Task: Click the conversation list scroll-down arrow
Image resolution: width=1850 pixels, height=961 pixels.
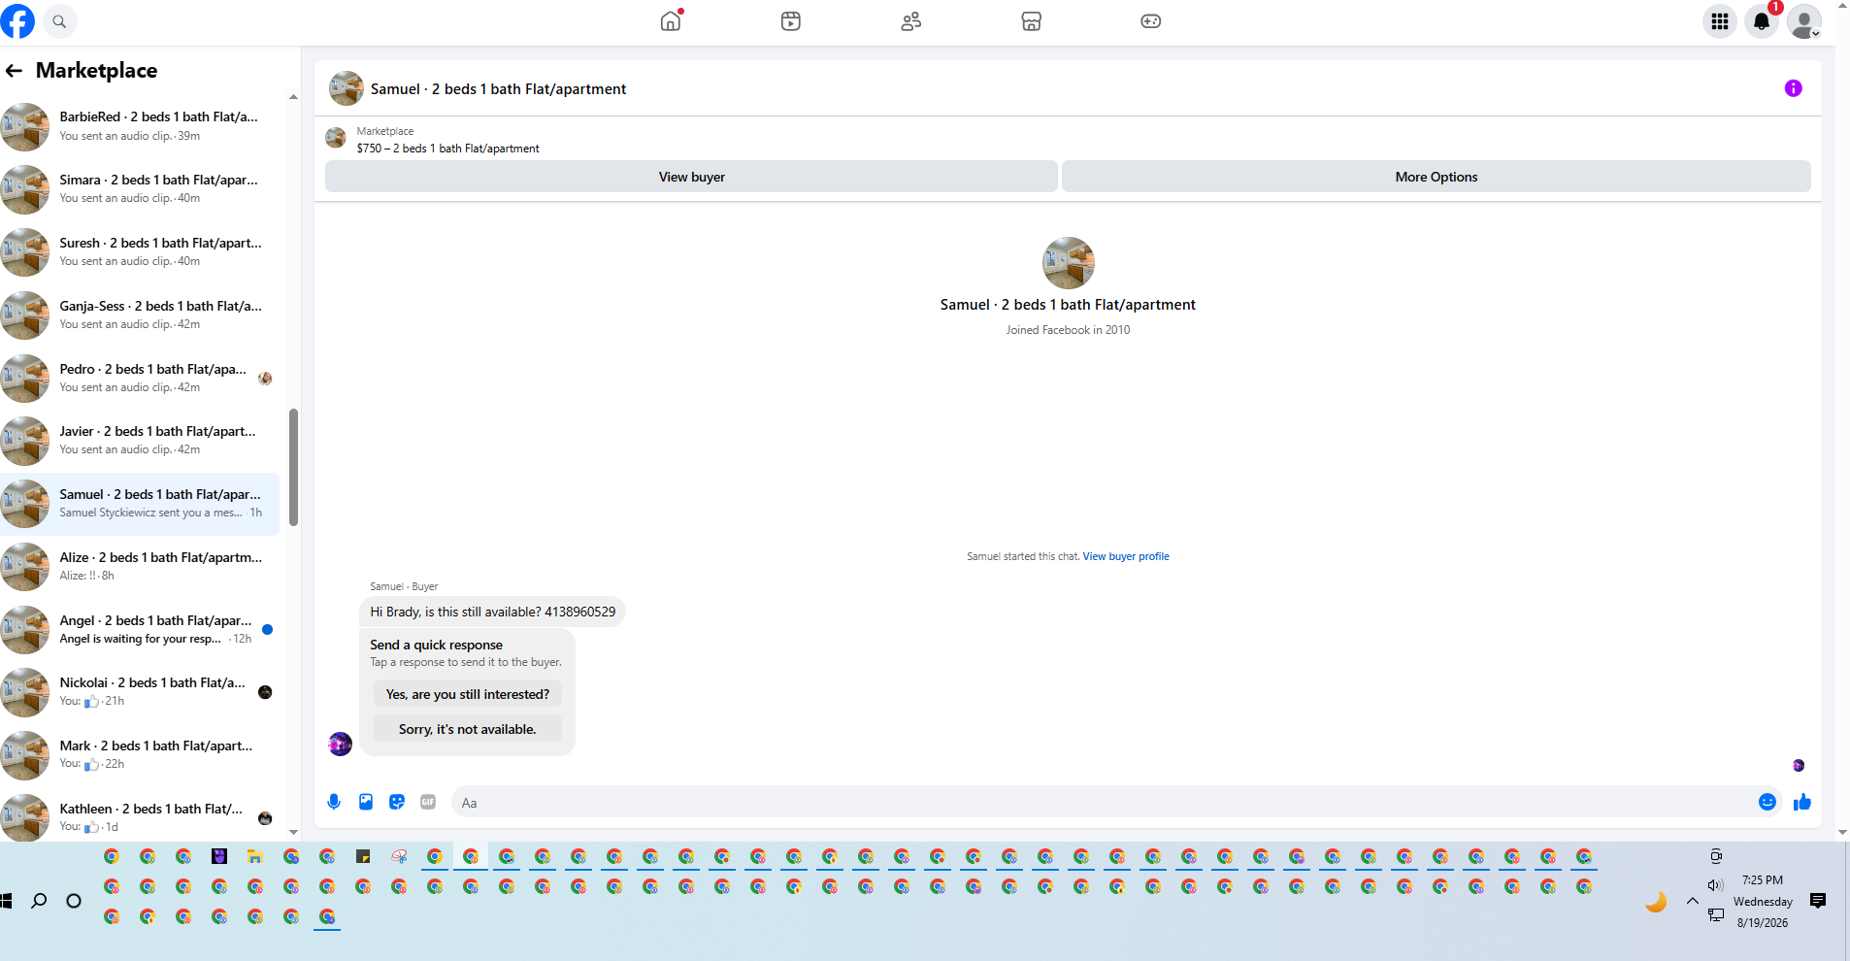Action: click(293, 832)
